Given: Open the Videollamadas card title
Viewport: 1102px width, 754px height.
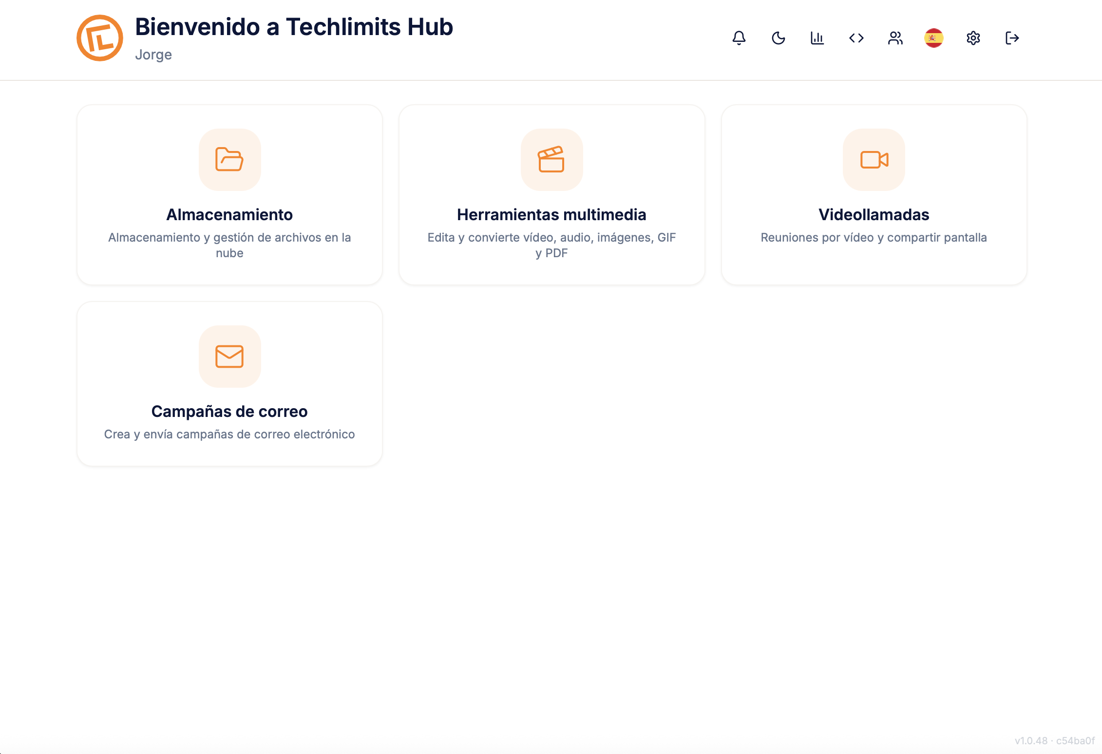Looking at the screenshot, I should 874,215.
